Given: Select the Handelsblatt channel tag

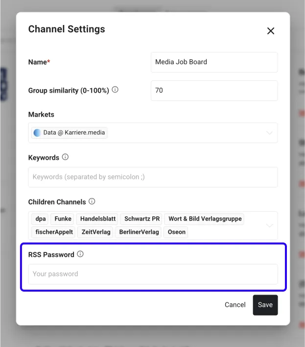Looking at the screenshot, I should pos(97,219).
